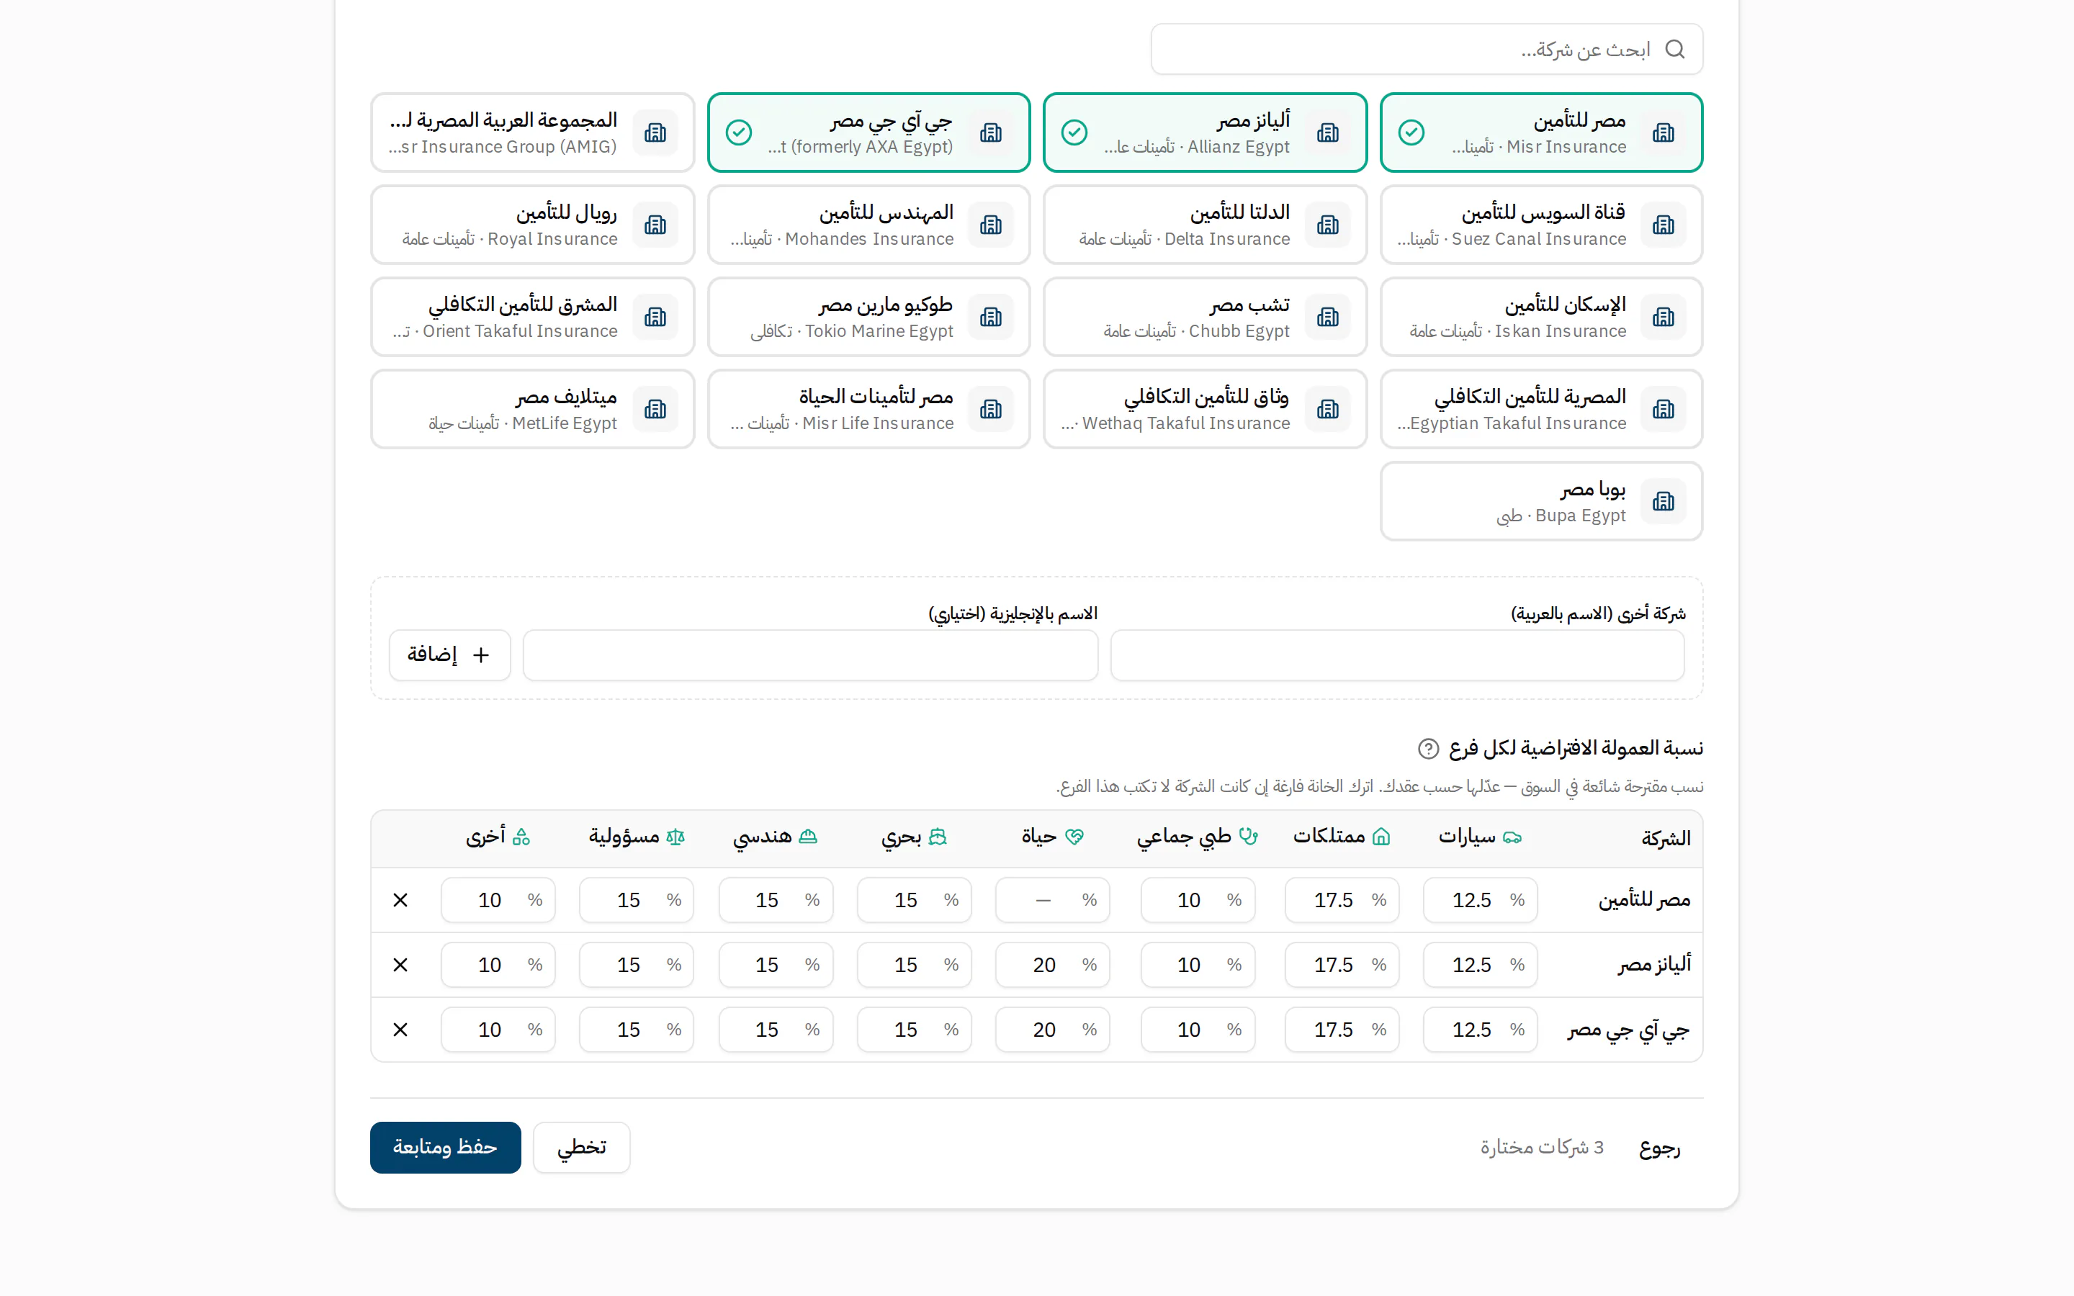Remove the جي آي جي مصر row
This screenshot has width=2074, height=1296.
pyautogui.click(x=400, y=1030)
